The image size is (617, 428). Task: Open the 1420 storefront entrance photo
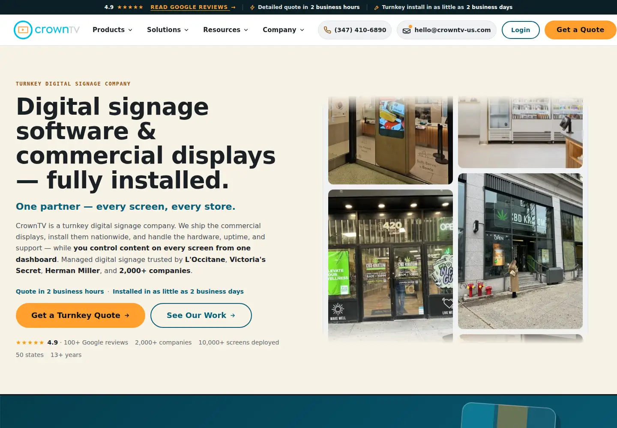390,266
